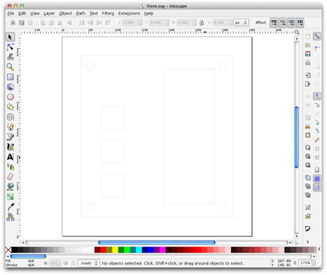The height and width of the screenshot is (275, 327).
Task: Open the Extensions menu
Action: point(129,13)
